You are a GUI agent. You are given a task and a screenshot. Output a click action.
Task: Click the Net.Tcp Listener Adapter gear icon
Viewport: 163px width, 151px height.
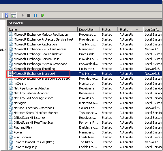pyautogui.click(x=11, y=93)
